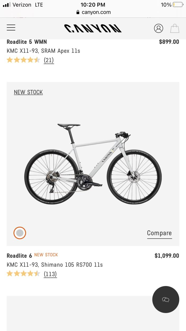
Task: View the 21 reviews for Roadlite 5 WMN
Action: pyautogui.click(x=49, y=60)
